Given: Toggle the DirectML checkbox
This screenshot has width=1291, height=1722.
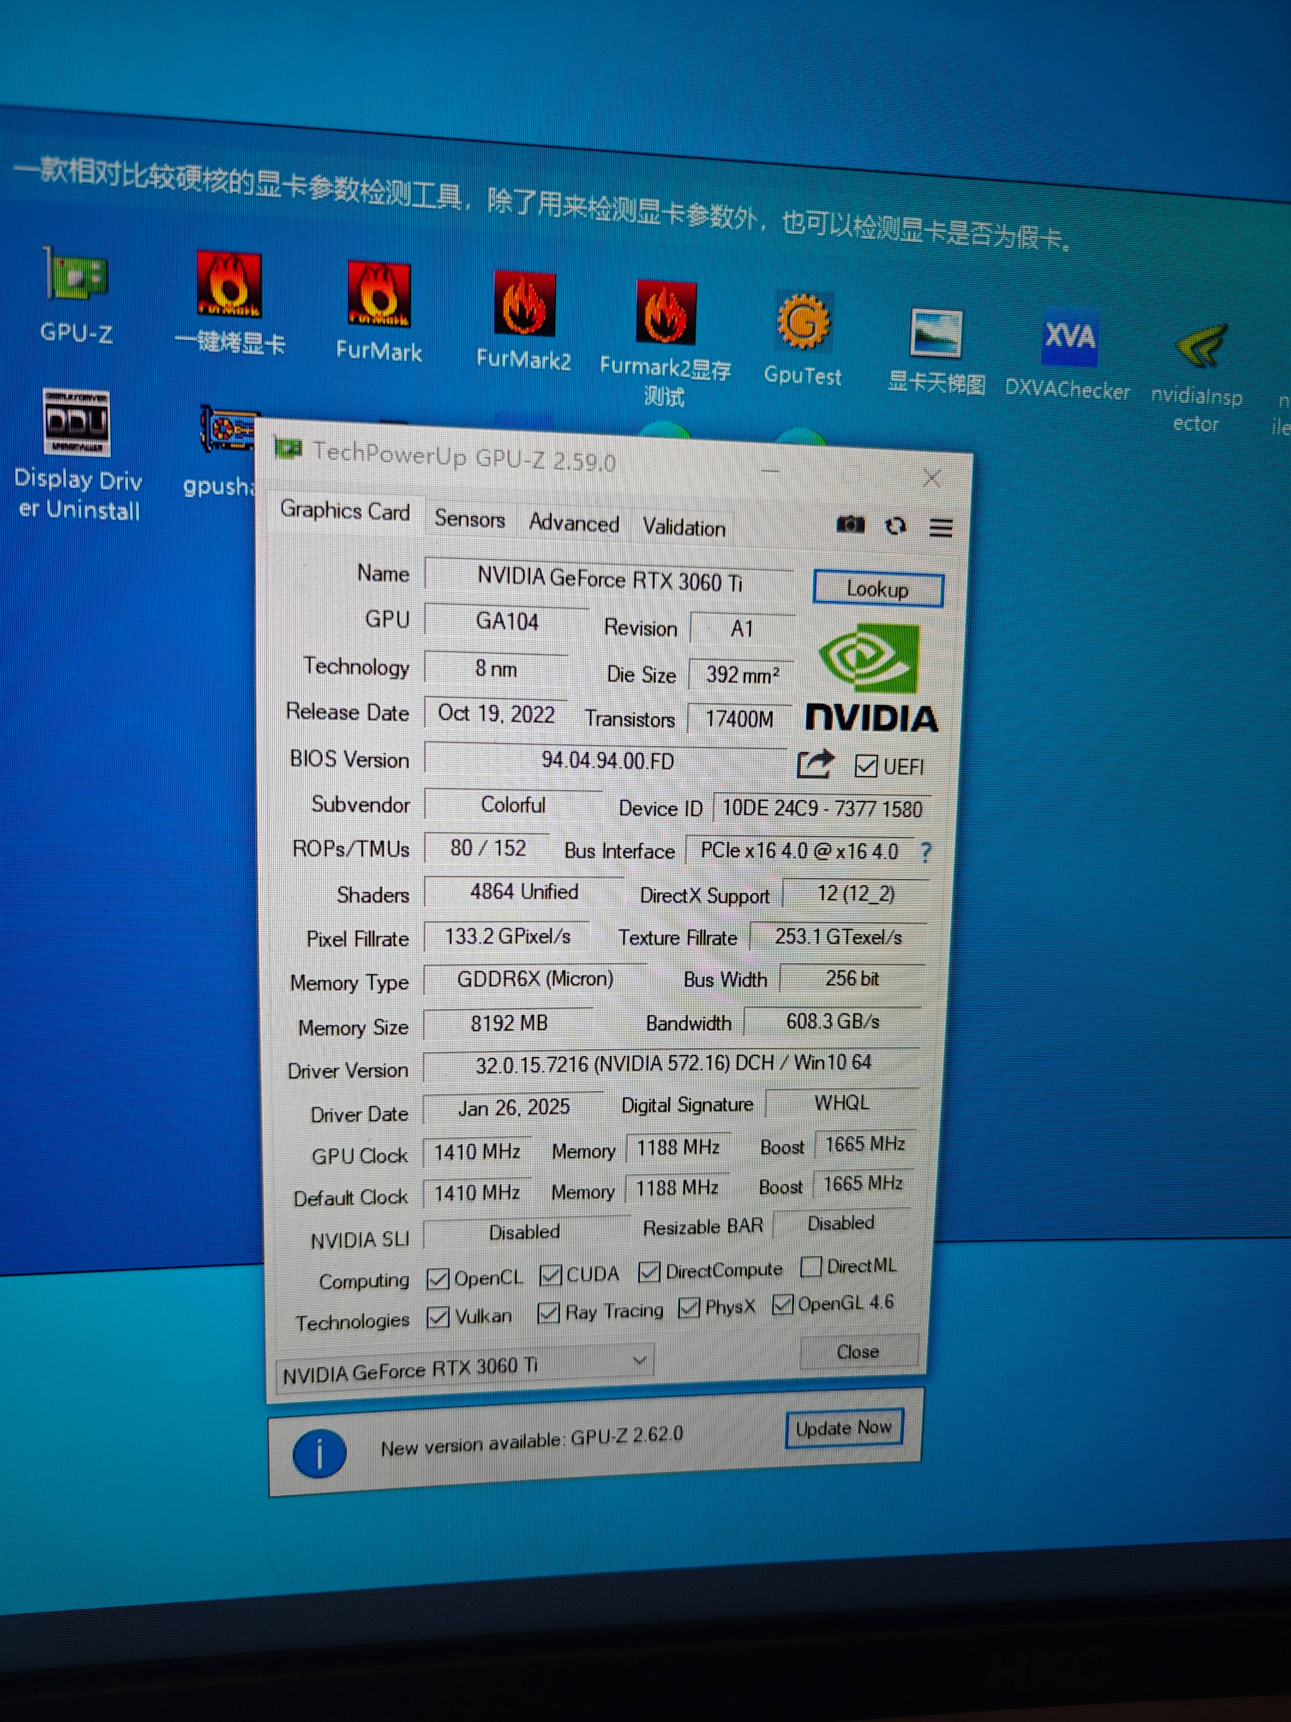Looking at the screenshot, I should coord(810,1267).
